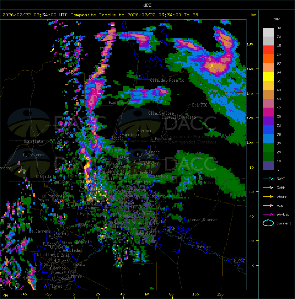The image size is (295, 299).
Task: Click the 'C_Chilenos' map label
Action: tap(34, 155)
